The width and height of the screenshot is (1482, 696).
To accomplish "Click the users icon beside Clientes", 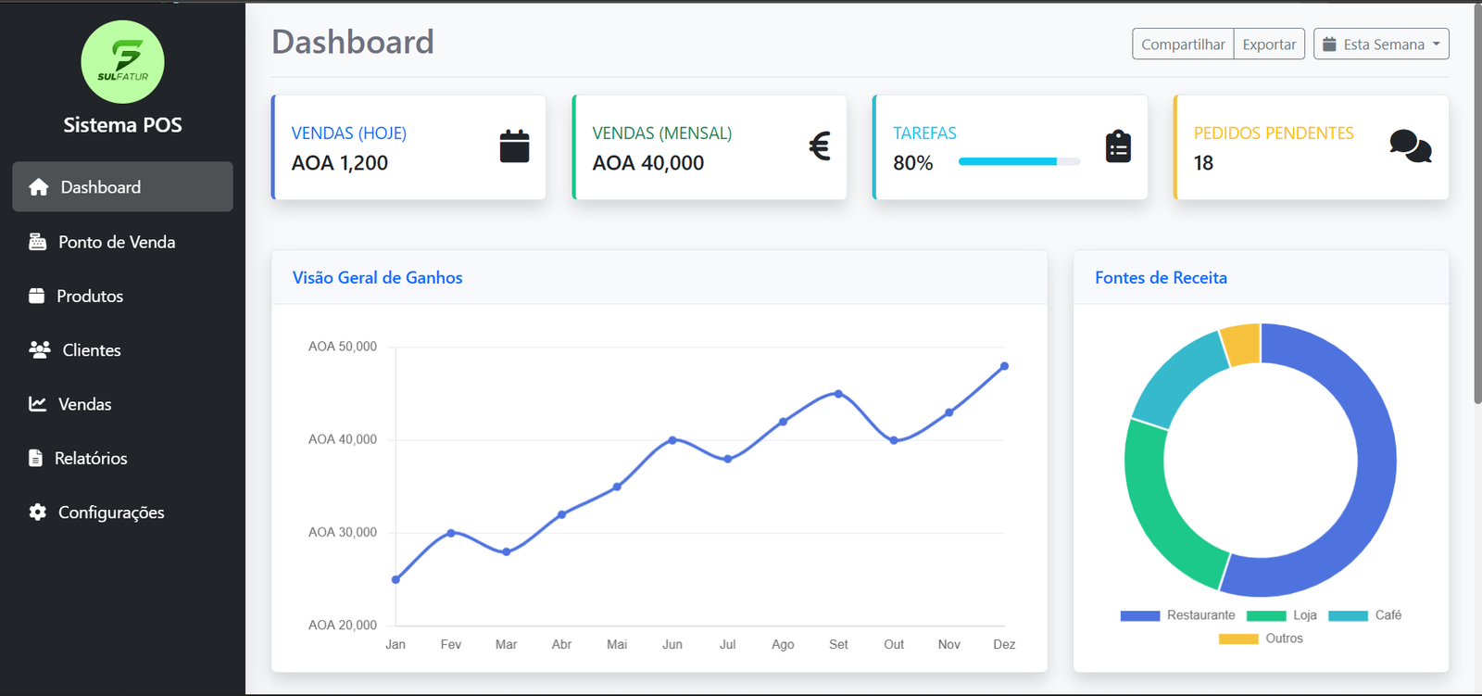I will (x=40, y=349).
